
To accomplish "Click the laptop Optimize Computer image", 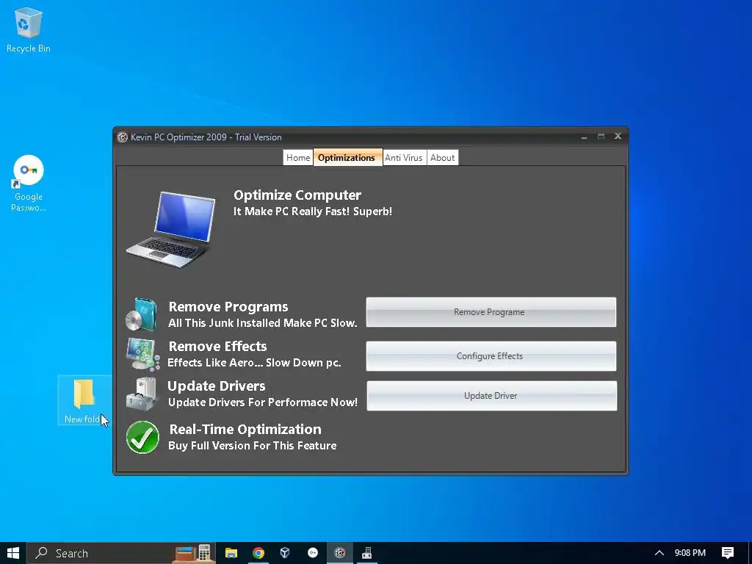I will (x=171, y=229).
